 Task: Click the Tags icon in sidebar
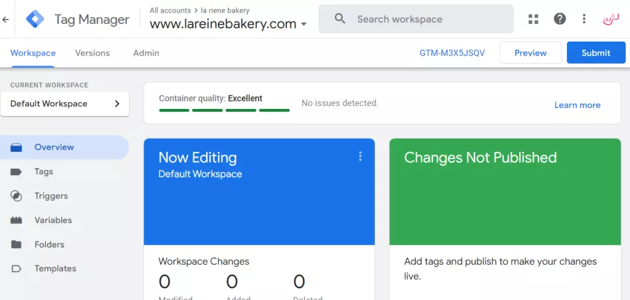click(16, 171)
